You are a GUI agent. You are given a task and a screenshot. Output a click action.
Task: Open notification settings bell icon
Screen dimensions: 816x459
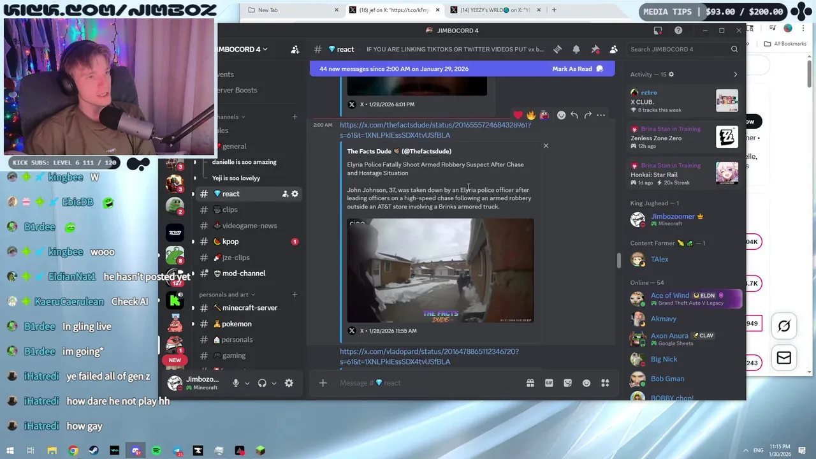[576, 49]
